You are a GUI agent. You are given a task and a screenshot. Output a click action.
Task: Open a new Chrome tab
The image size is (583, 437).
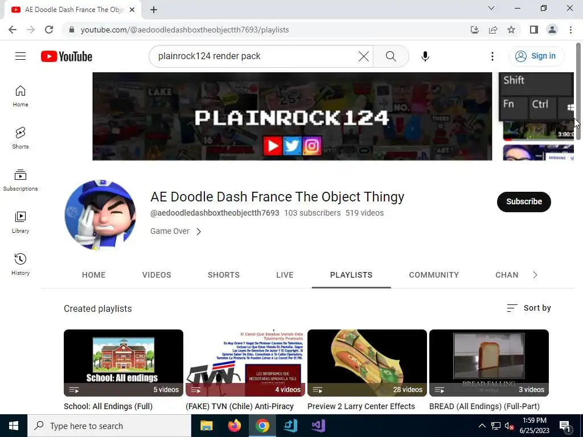(154, 10)
